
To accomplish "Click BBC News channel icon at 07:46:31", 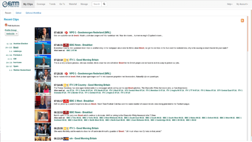I will pos(66,45).
